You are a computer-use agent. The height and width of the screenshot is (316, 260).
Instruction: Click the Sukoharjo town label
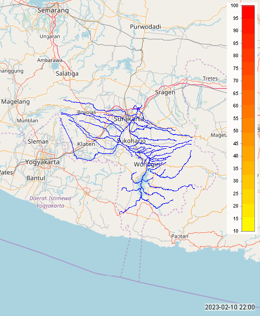pos(131,141)
